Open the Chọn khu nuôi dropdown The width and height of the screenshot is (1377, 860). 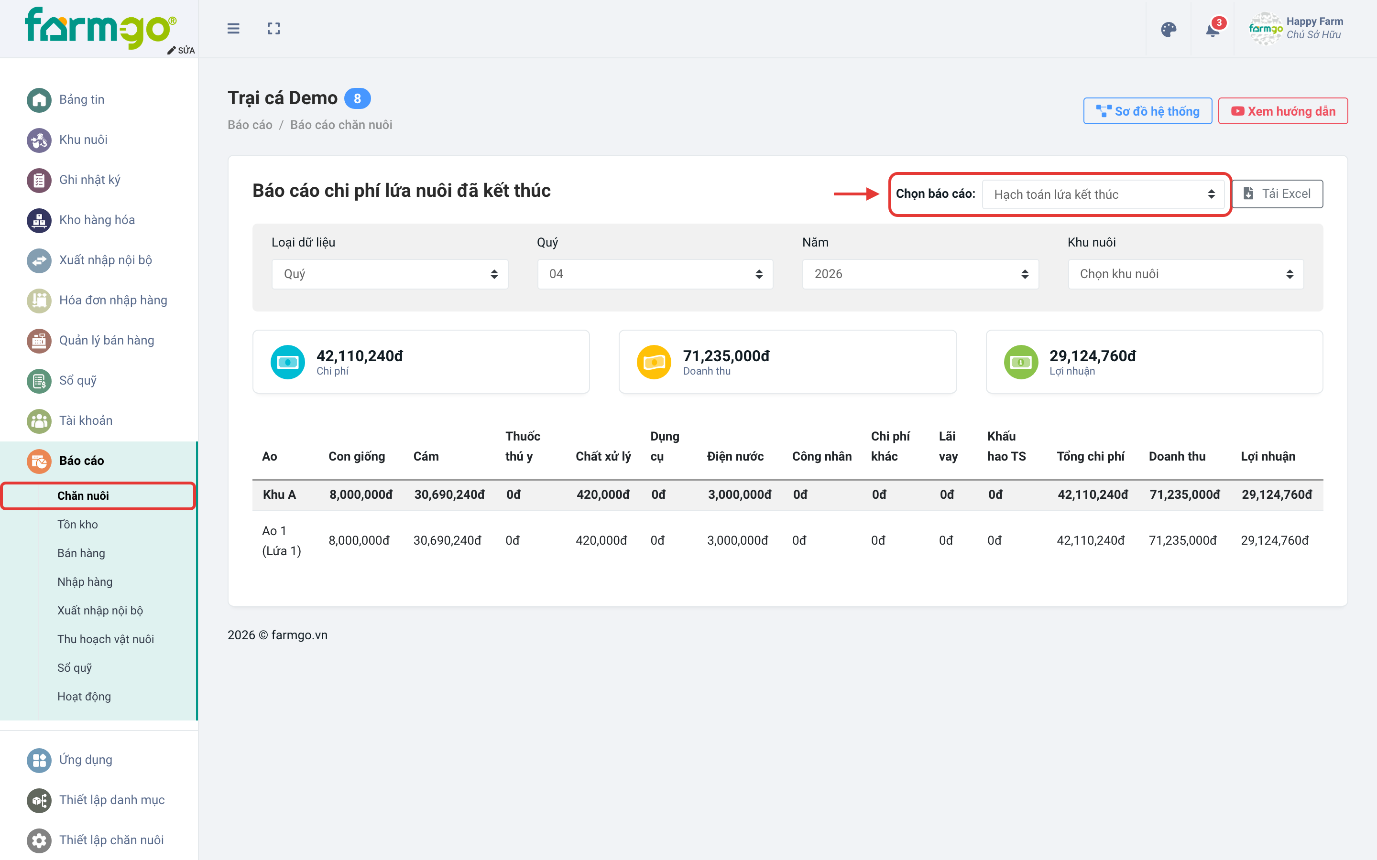pos(1186,274)
